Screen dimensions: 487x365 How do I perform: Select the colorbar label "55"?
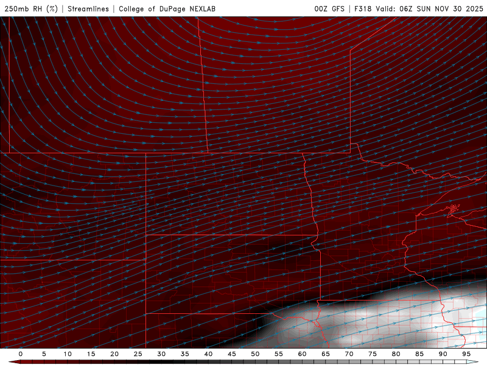coord(278,354)
